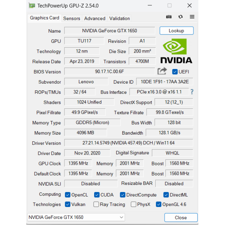The height and width of the screenshot is (225, 225).
Task: Click the Default Clock row Boost 1560 MHz
Action: click(x=179, y=173)
